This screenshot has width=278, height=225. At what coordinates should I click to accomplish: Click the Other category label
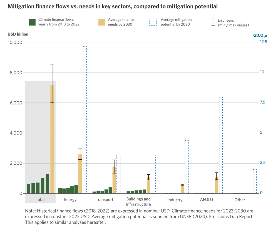click(240, 200)
